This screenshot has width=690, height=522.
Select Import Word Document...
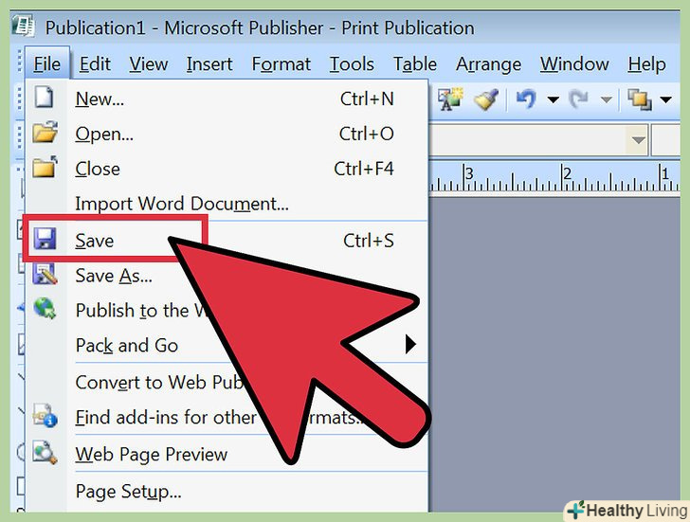tap(227, 204)
